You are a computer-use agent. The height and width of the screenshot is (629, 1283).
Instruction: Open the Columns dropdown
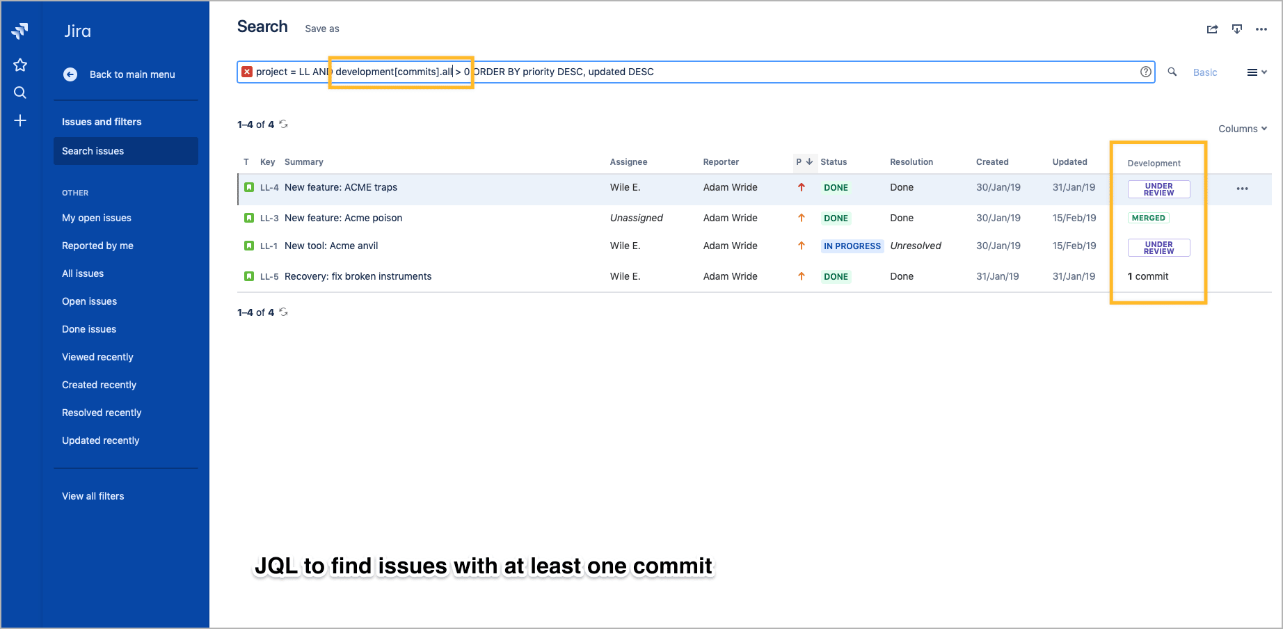[x=1243, y=129]
